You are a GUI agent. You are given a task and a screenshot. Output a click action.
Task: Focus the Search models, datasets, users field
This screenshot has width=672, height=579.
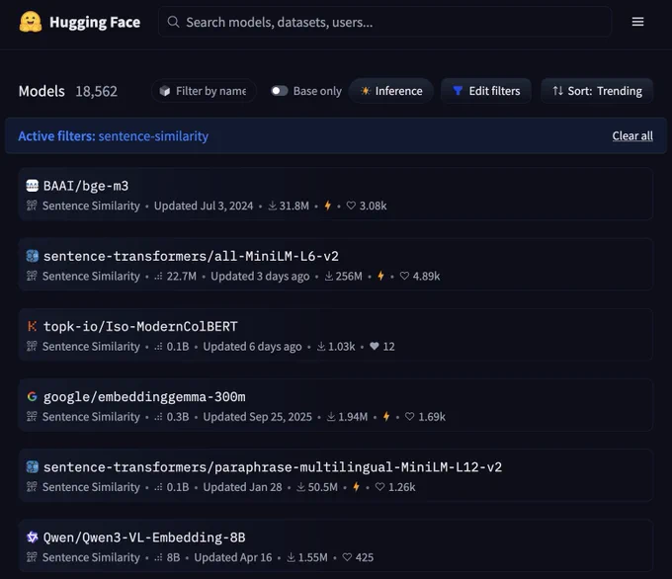(384, 22)
